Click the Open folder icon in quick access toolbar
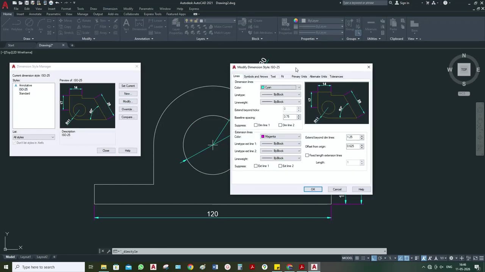 [21, 3]
